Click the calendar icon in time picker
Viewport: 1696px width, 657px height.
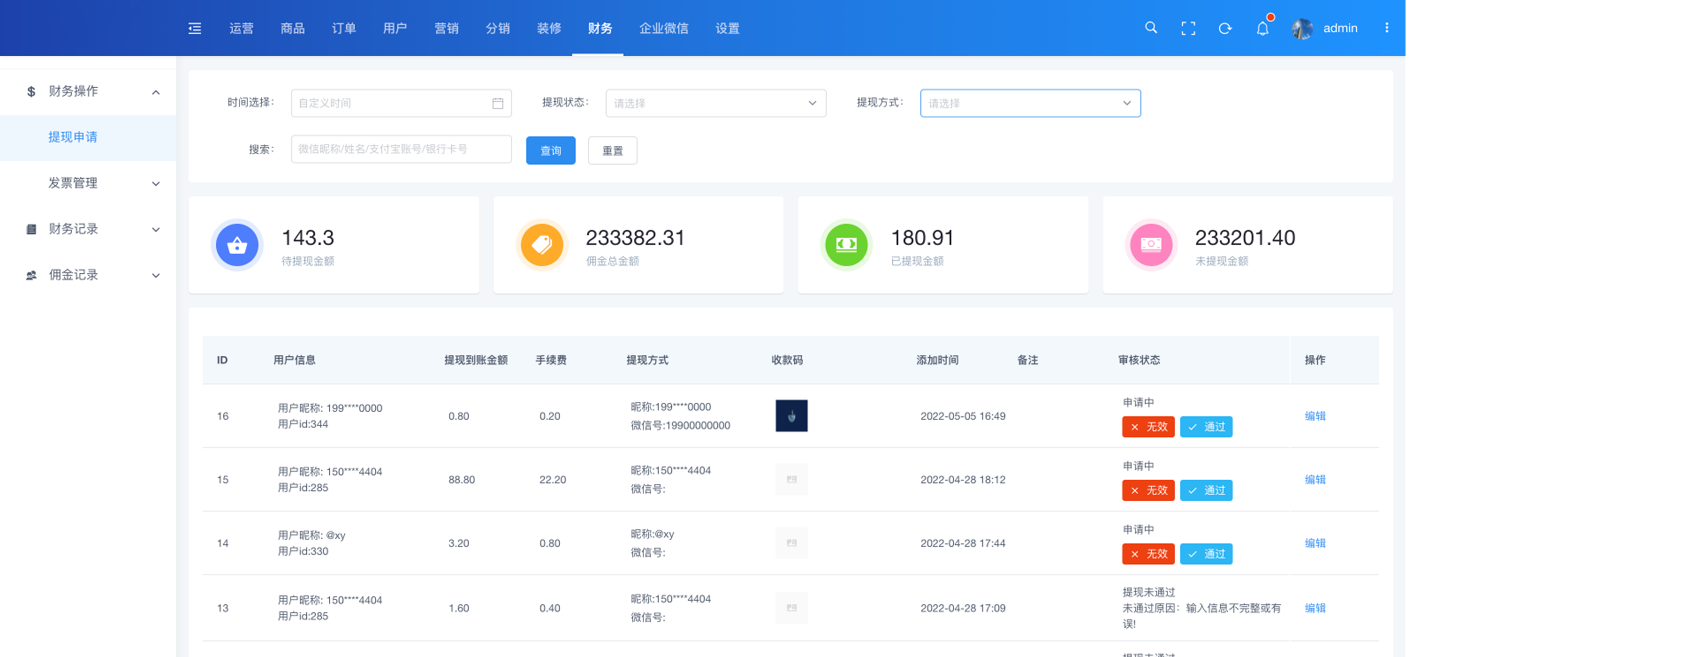(x=498, y=103)
